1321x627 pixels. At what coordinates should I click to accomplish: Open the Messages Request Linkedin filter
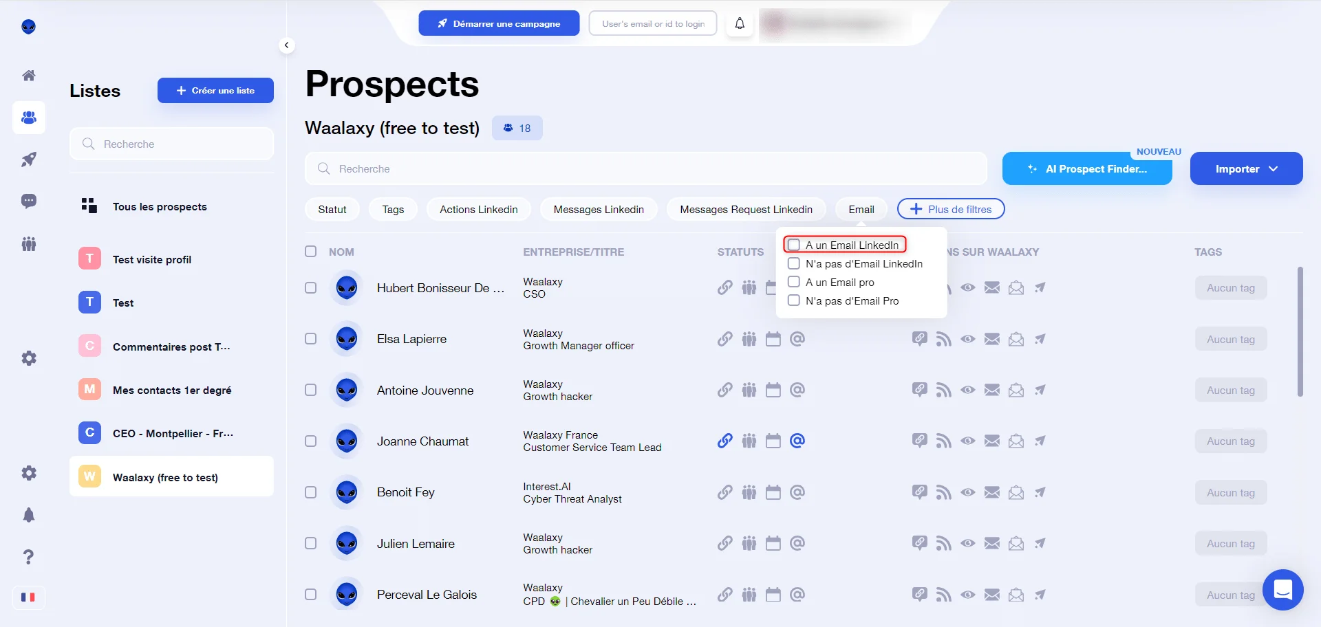[x=747, y=209]
